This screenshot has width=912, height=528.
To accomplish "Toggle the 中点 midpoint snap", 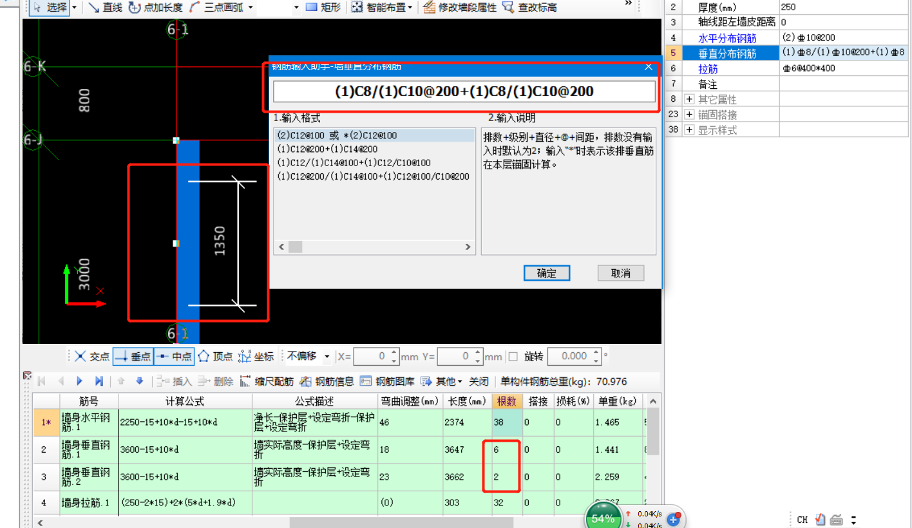I will pos(173,356).
